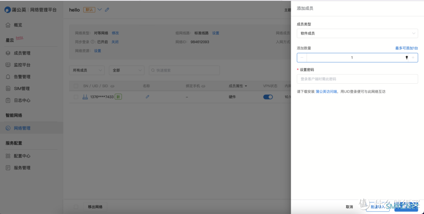Click the clipboard icon beside 日志中心

[x=8, y=101]
